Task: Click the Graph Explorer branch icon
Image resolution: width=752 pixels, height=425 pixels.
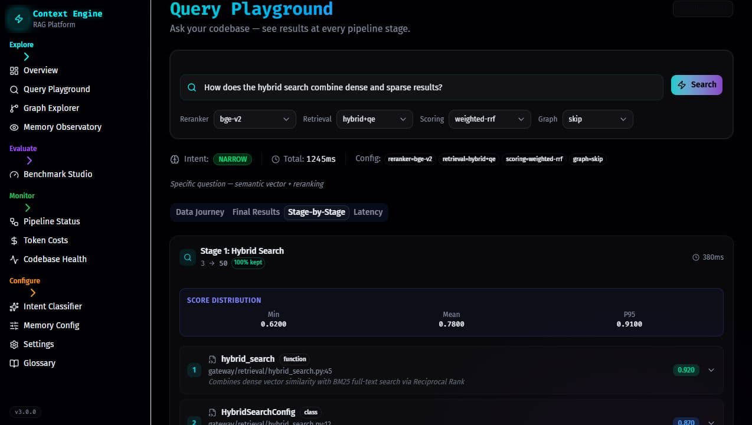Action: tap(14, 109)
